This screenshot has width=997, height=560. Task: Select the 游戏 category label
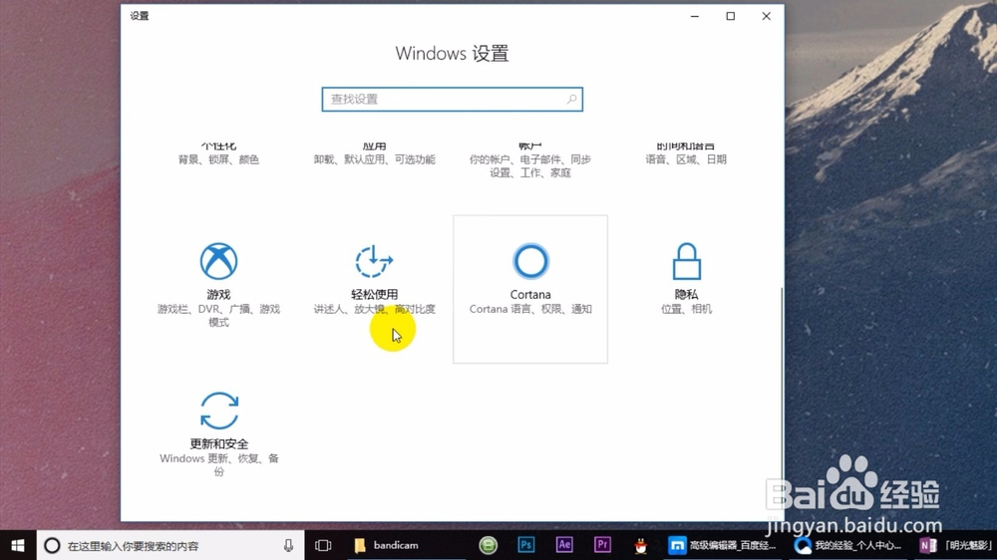pyautogui.click(x=218, y=294)
